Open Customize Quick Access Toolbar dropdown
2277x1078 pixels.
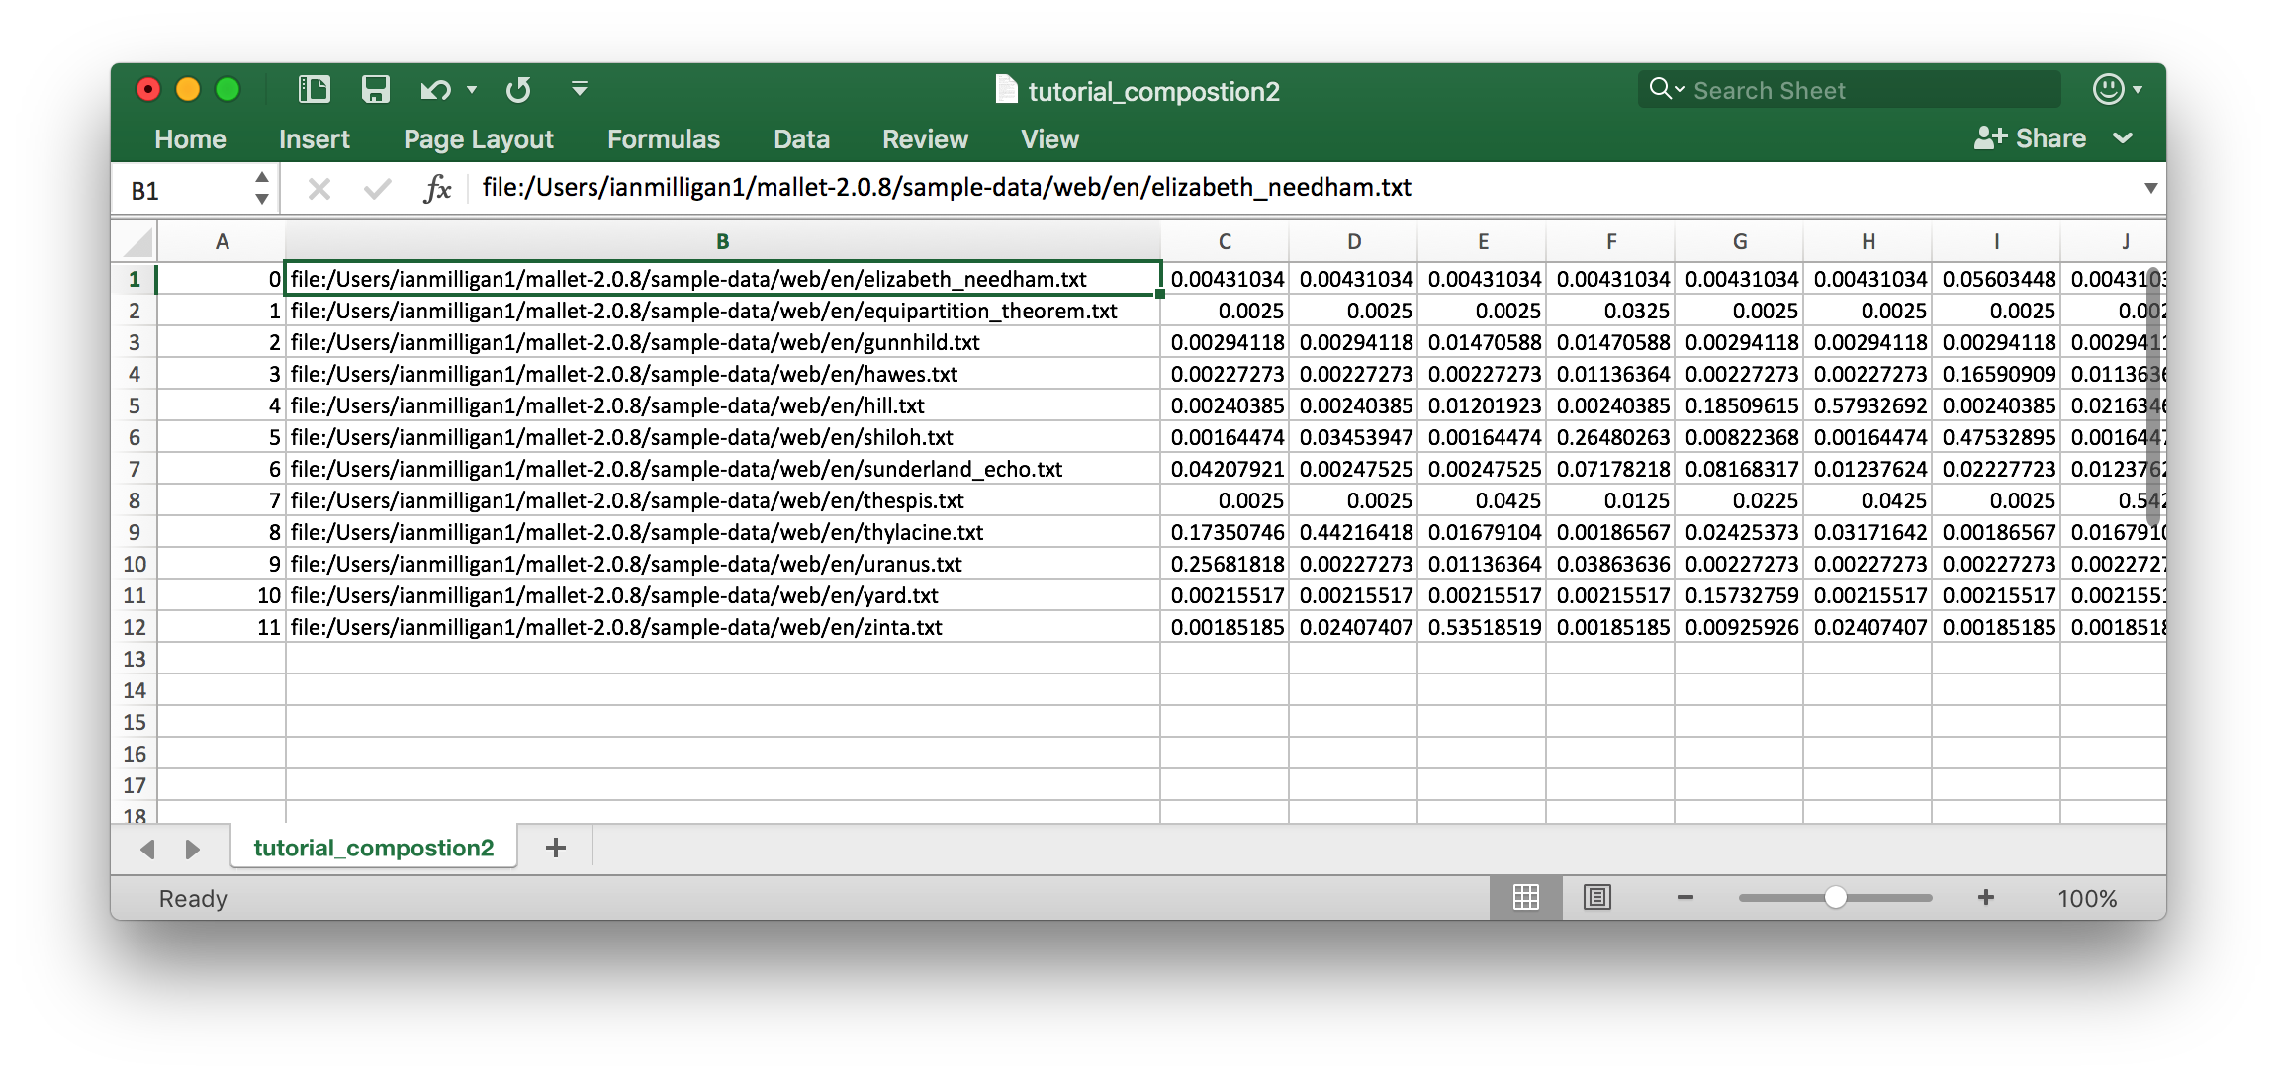pyautogui.click(x=580, y=90)
